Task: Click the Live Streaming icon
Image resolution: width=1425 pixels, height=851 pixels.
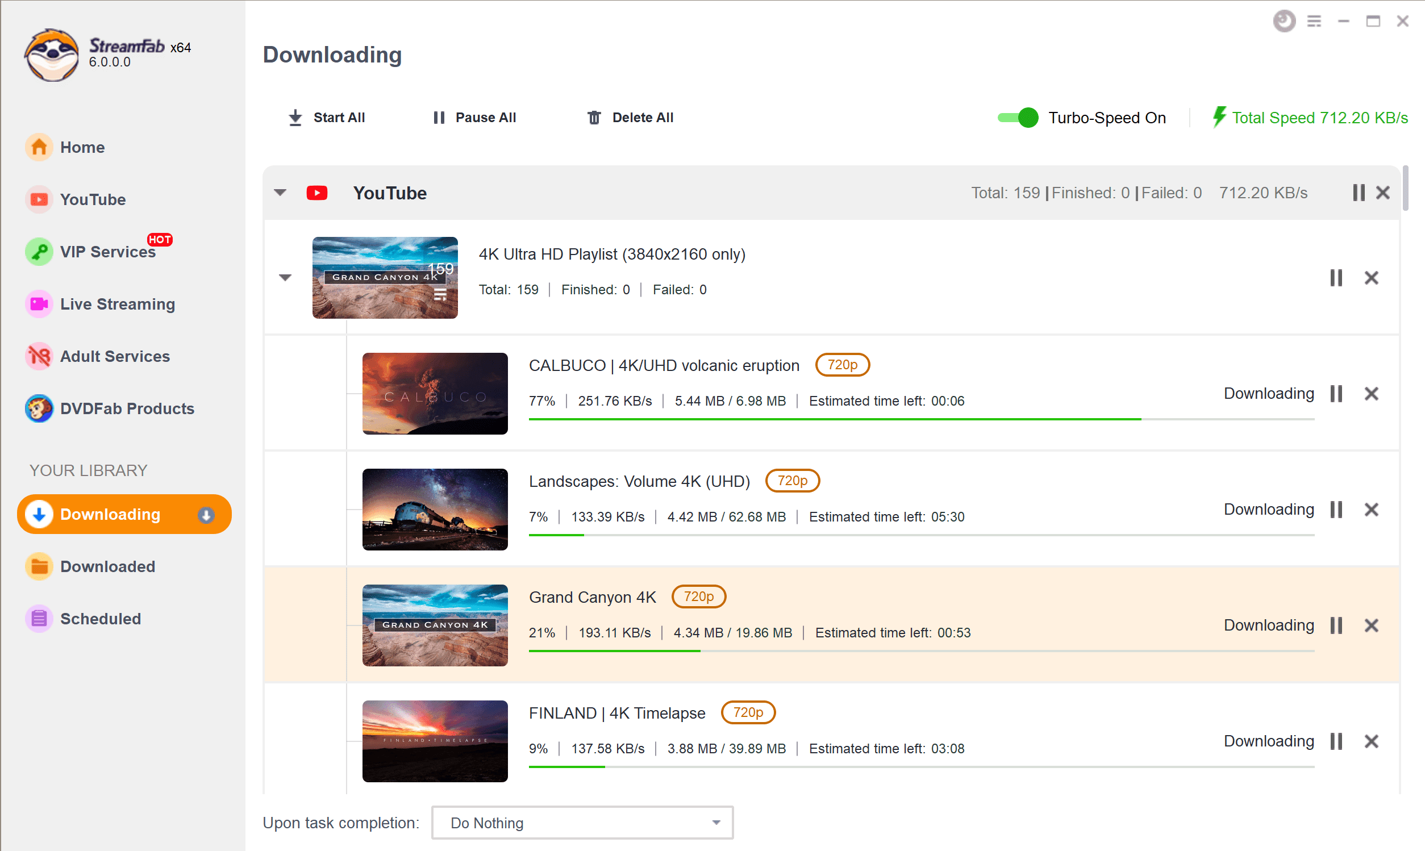Action: tap(39, 303)
